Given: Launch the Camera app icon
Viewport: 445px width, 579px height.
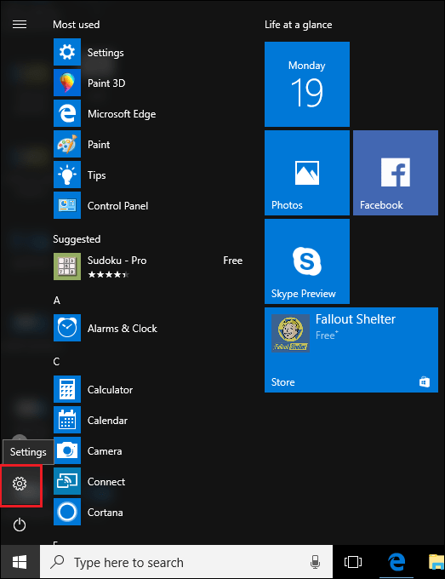Looking at the screenshot, I should pos(67,450).
